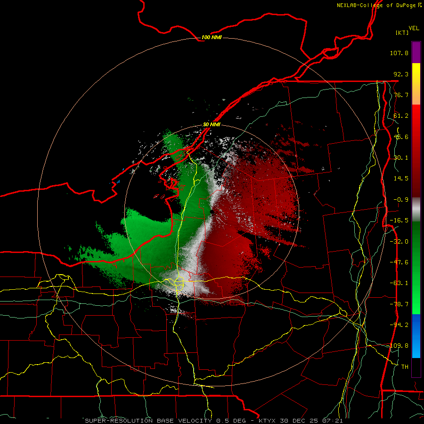Image resolution: width=424 pixels, height=424 pixels.
Task: Click the VEL legend title
Action: pyautogui.click(x=414, y=28)
